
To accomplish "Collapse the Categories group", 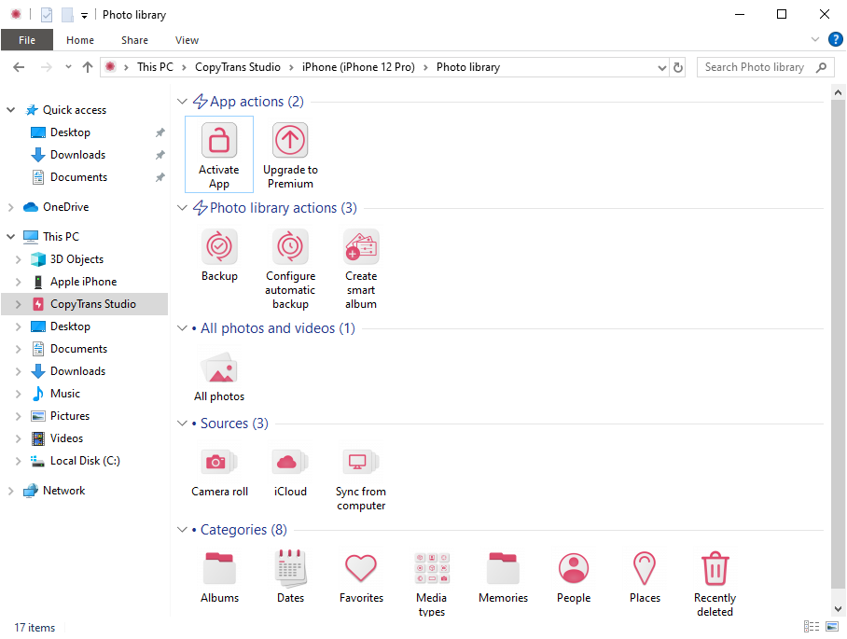I will click(x=182, y=530).
